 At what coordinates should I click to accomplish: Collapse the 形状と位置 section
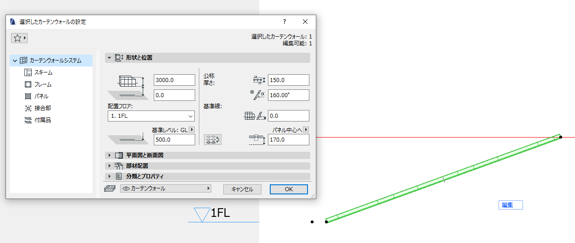coord(110,58)
